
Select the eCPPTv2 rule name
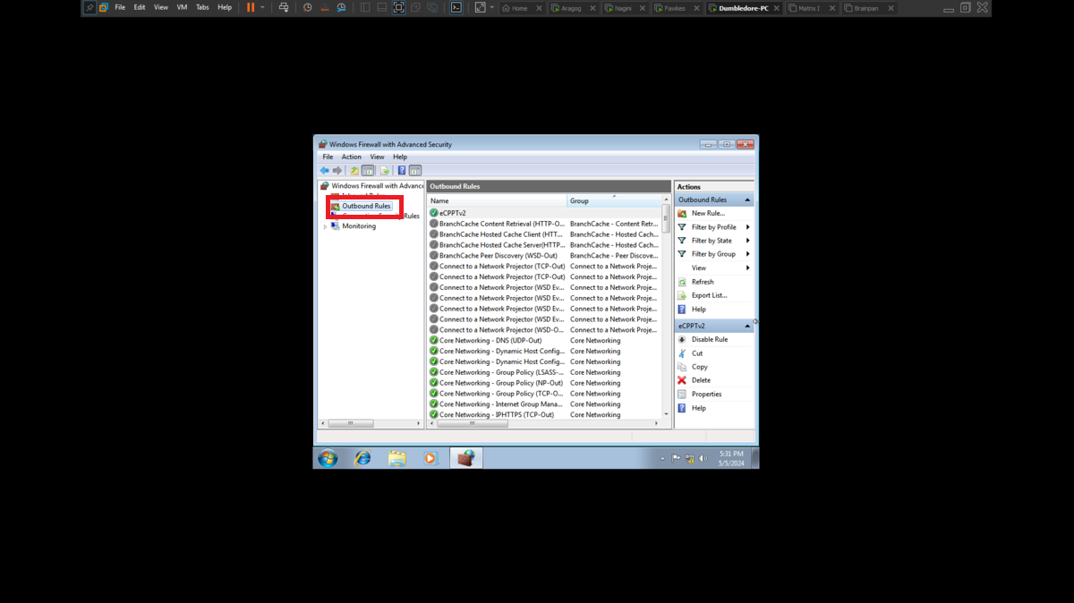tap(453, 213)
